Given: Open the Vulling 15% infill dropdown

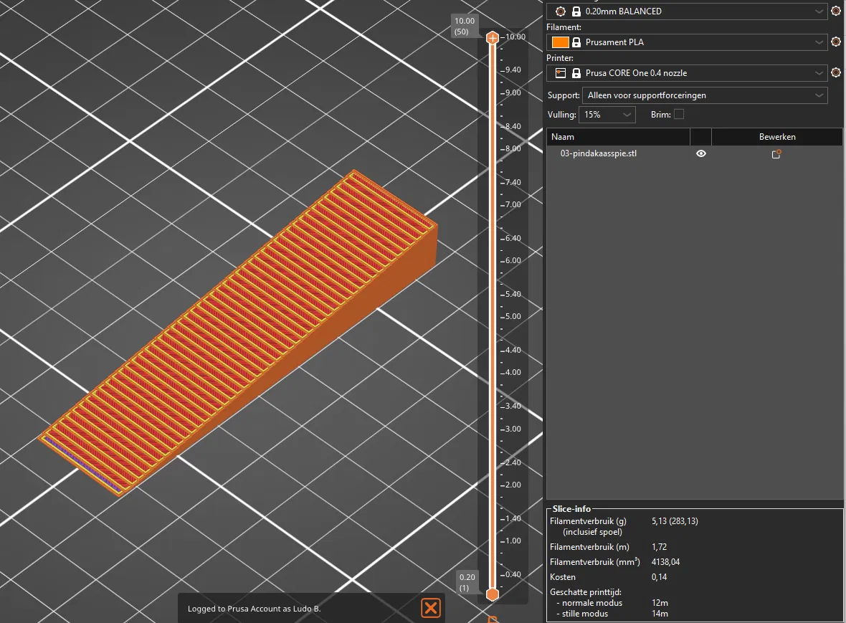Looking at the screenshot, I should (x=607, y=115).
